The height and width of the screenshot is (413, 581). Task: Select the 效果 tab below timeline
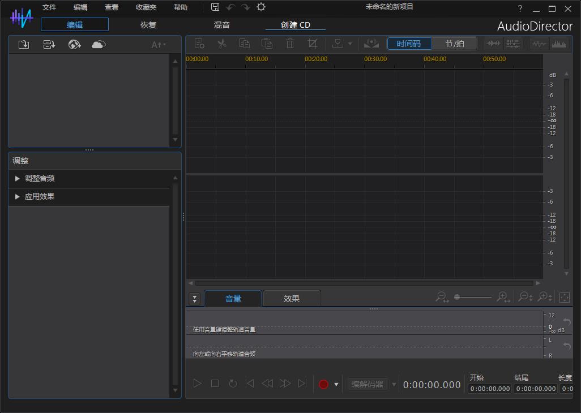coord(292,299)
